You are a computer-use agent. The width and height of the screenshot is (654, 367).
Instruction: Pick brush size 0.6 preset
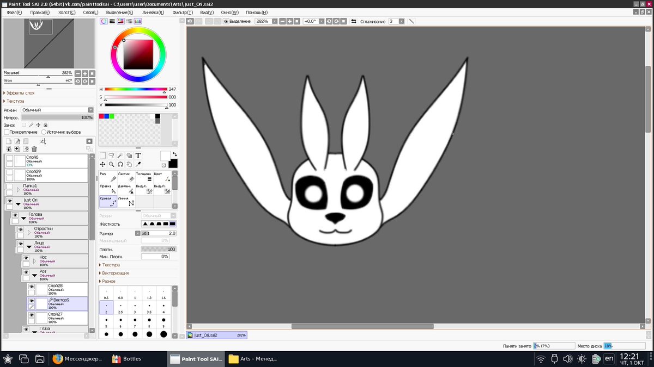pyautogui.click(x=106, y=294)
